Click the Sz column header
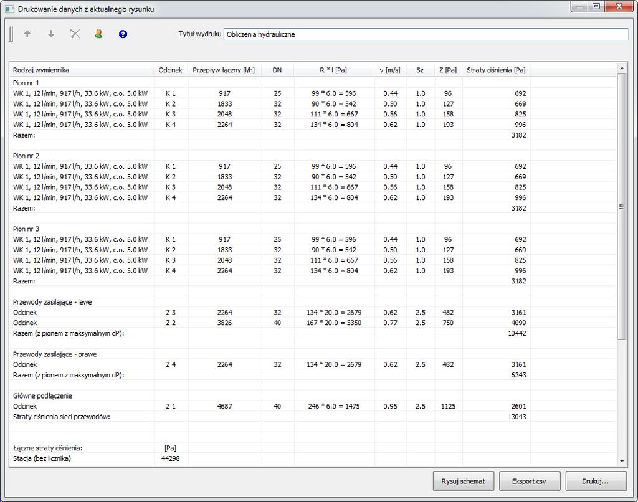638x502 pixels. tap(421, 70)
